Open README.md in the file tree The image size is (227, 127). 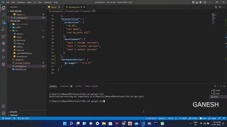[21, 69]
